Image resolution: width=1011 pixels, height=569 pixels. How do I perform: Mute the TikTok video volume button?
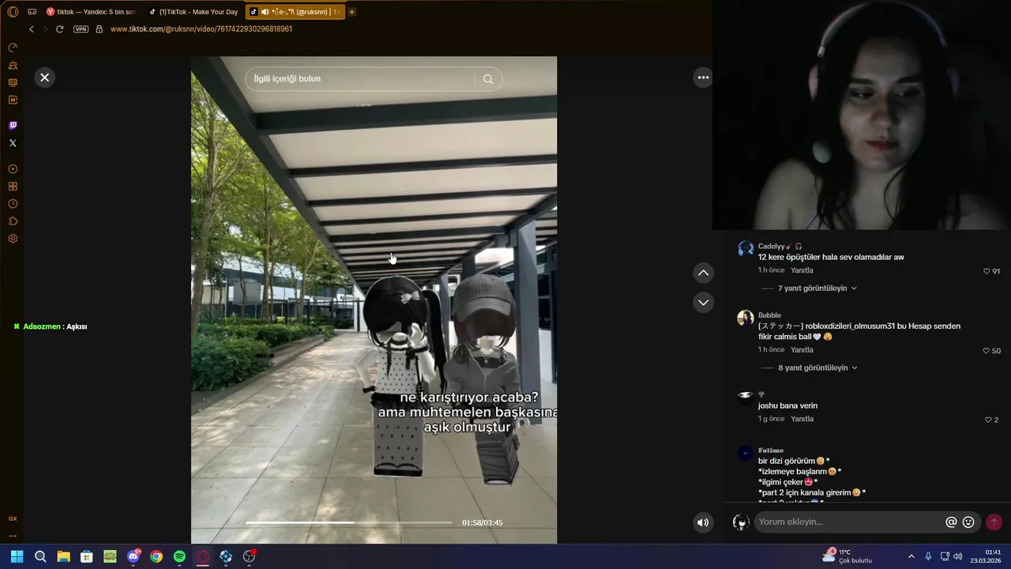[703, 522]
